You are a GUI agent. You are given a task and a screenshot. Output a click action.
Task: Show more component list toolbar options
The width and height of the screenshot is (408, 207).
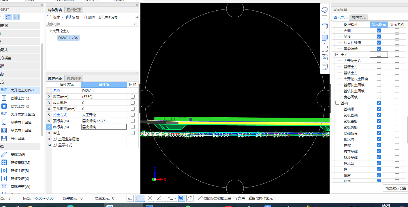tap(137, 17)
